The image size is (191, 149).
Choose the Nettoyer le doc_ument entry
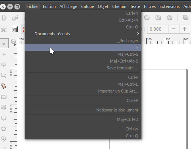click(83, 110)
